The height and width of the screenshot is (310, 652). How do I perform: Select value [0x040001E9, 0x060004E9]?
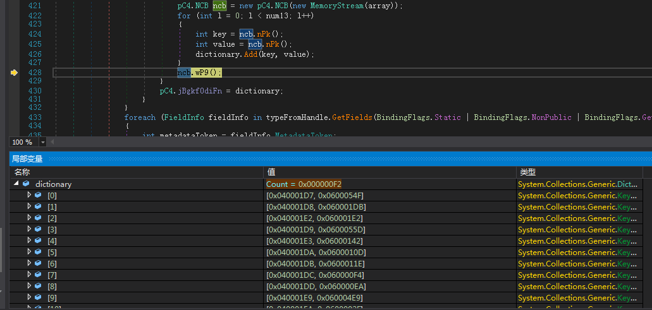pos(315,298)
